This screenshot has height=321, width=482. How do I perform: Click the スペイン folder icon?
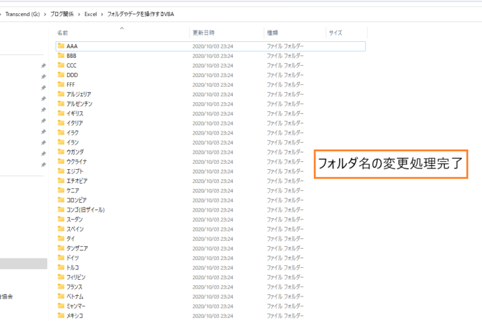60,229
